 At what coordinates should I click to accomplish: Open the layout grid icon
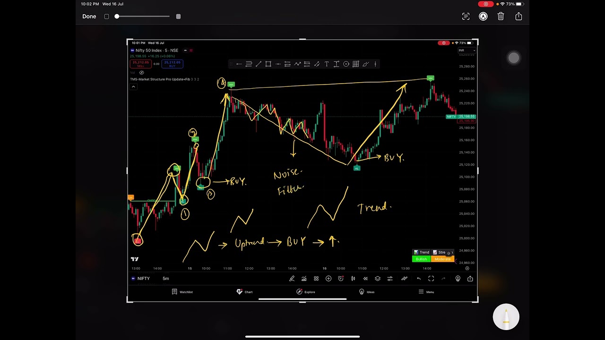click(x=316, y=279)
